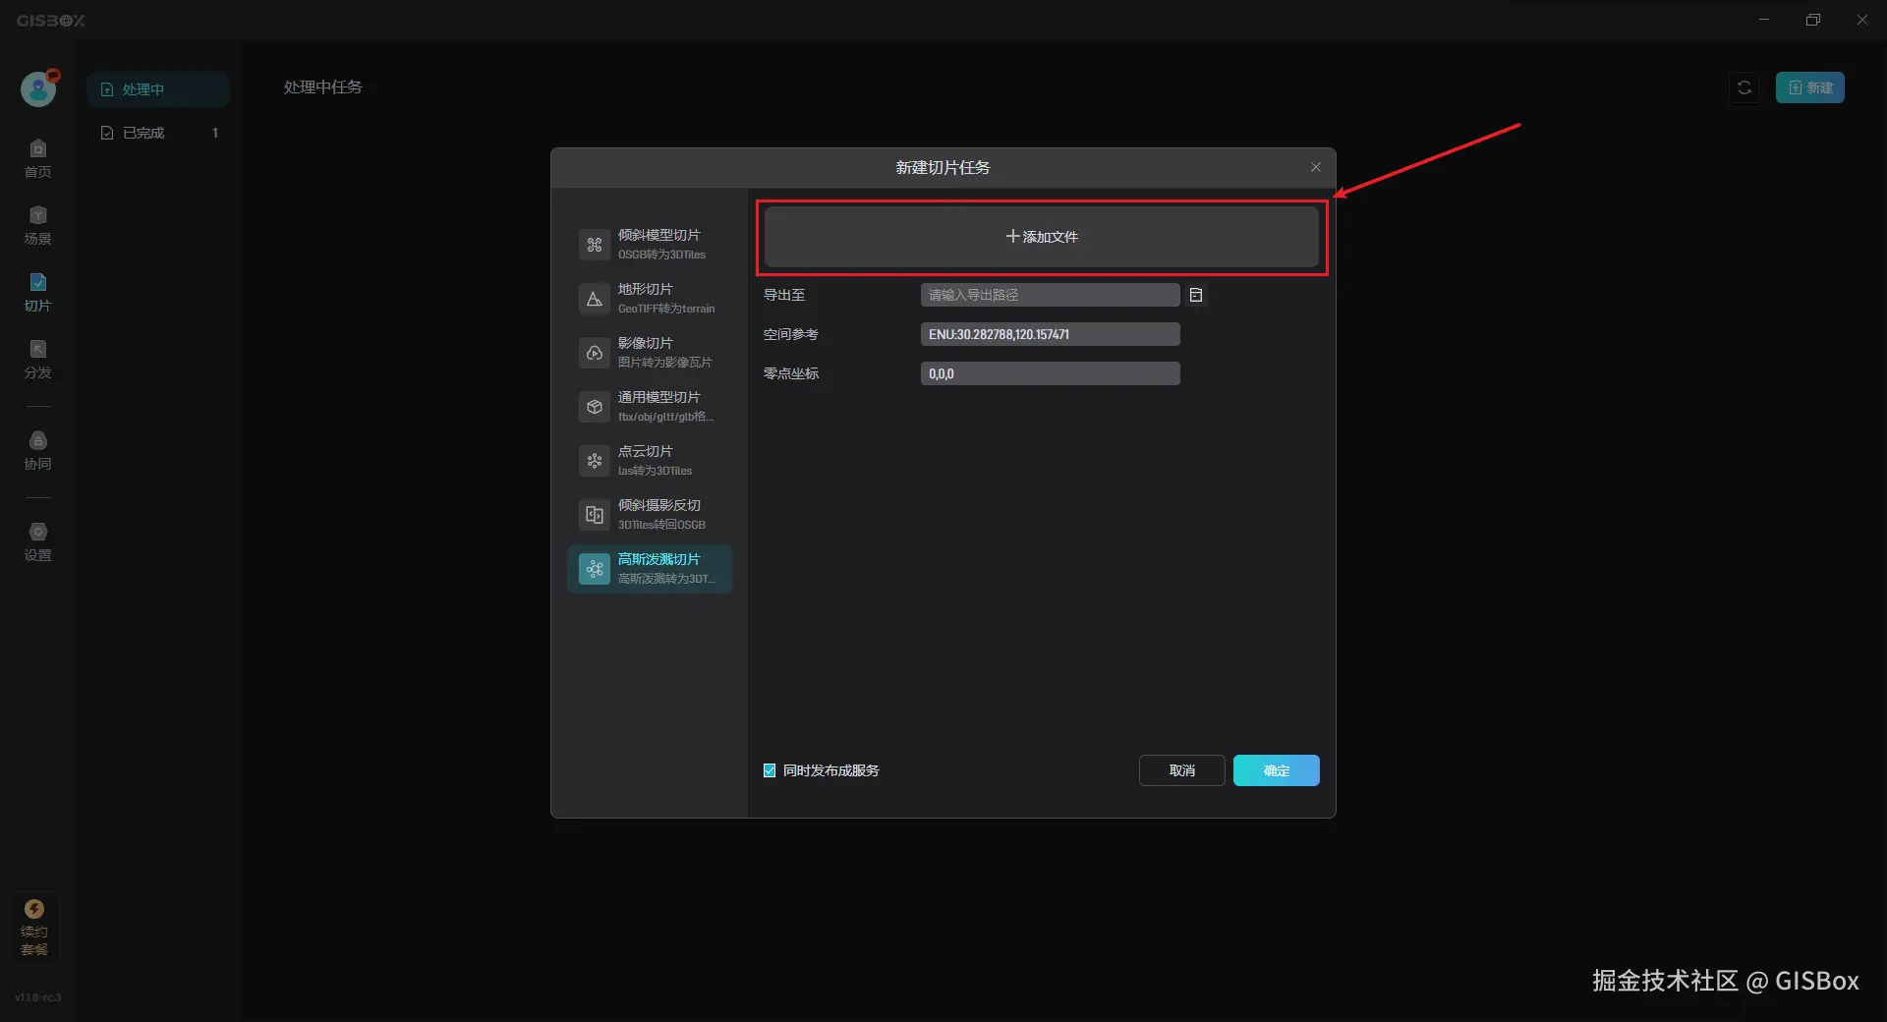The image size is (1887, 1022).
Task: Minimize the GISBox window
Action: point(1764,20)
